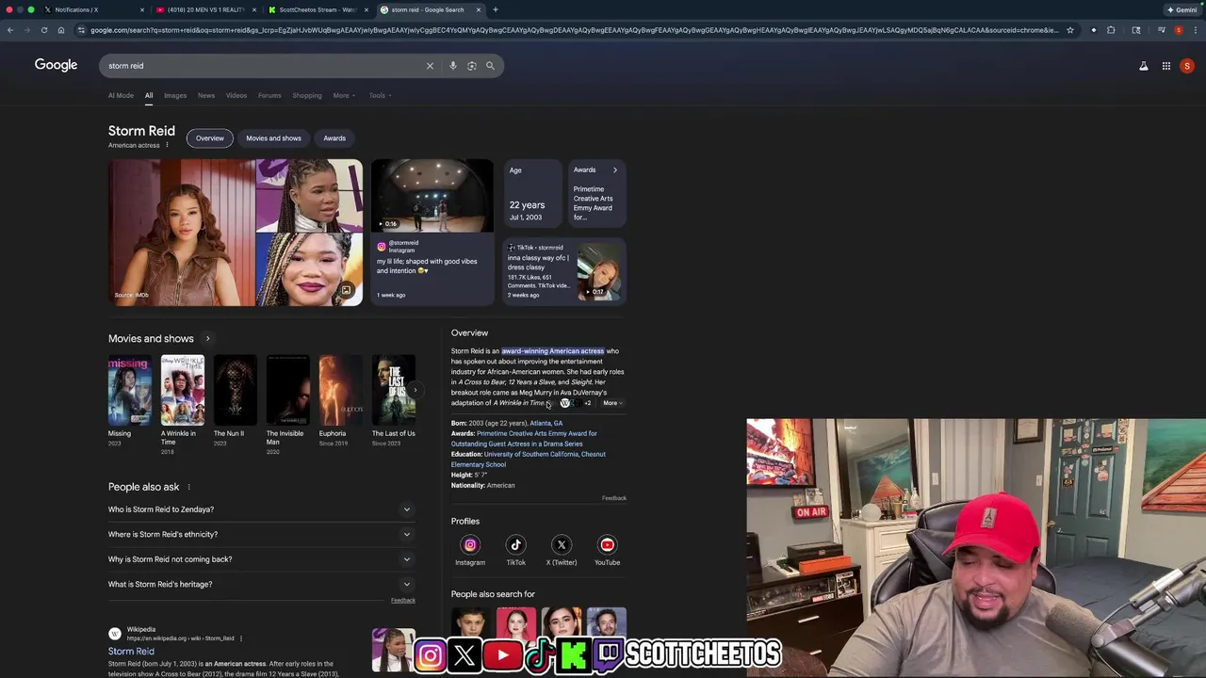This screenshot has width=1206, height=678.
Task: Click the Feedback link under the overview
Action: (614, 498)
